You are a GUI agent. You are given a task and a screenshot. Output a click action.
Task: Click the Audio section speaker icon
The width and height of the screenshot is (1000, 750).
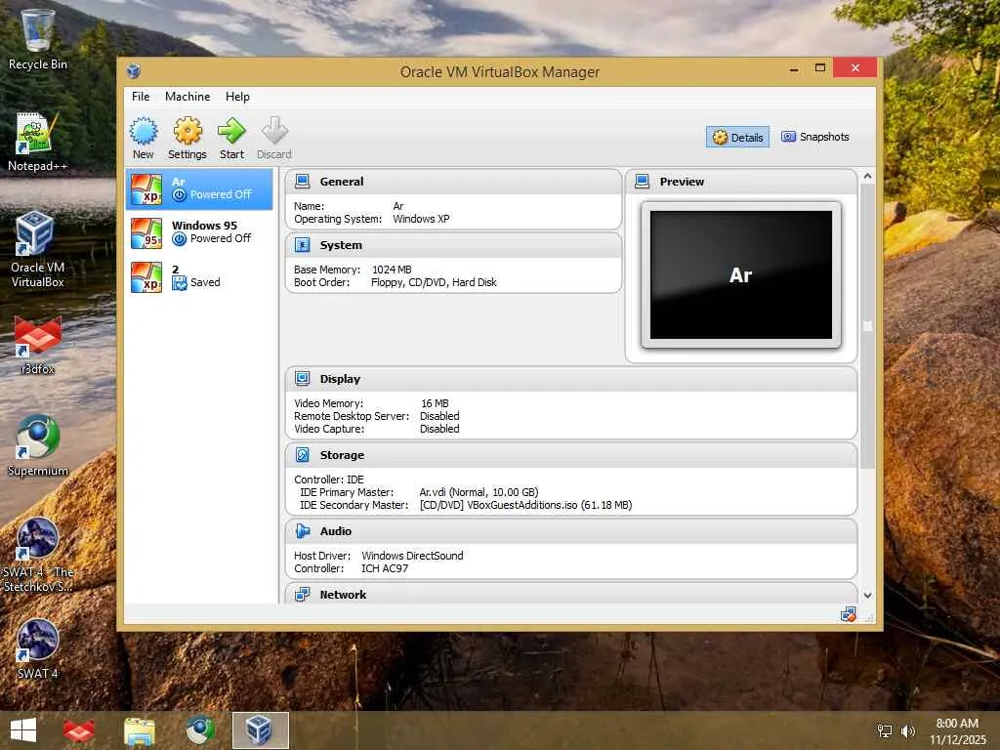pyautogui.click(x=303, y=530)
